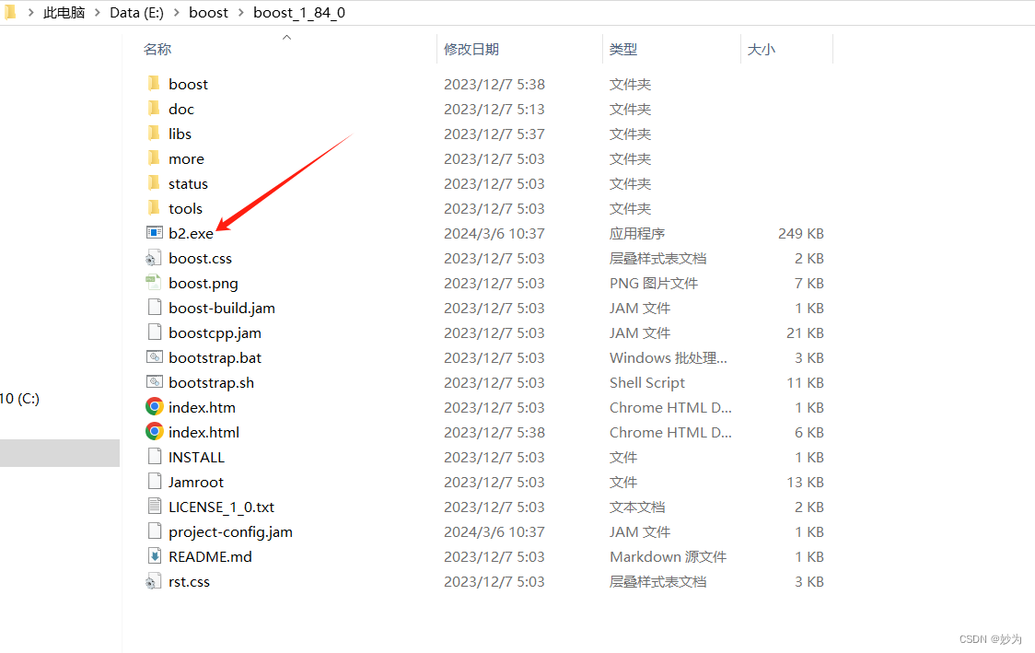Select the boost.png image icon
Image resolution: width=1035 pixels, height=653 pixels.
[x=154, y=283]
